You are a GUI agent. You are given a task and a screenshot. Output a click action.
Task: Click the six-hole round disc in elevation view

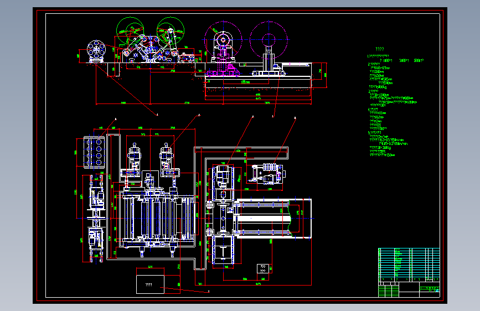[x=96, y=50]
